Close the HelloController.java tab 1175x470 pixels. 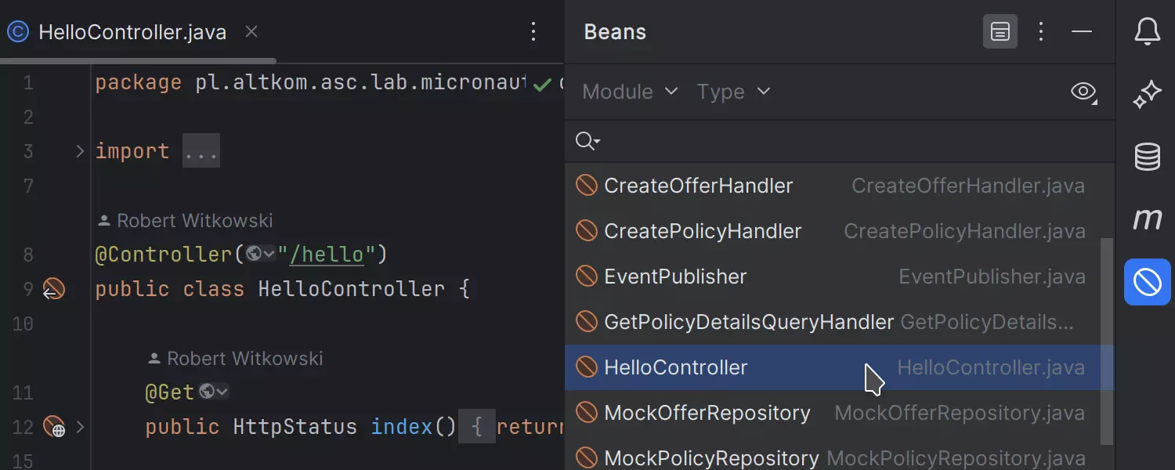coord(251,32)
